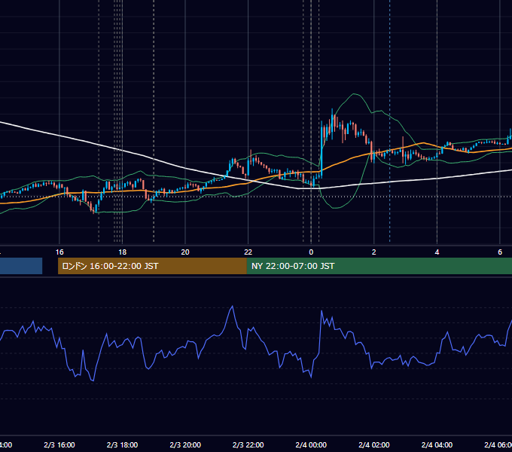This screenshot has height=452, width=512.
Task: Click the "18" hour label on price chart axis
Action: 122,252
